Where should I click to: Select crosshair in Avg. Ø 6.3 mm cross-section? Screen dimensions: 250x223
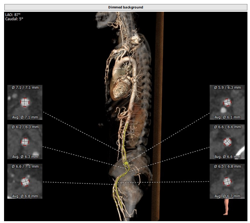(x=25, y=141)
